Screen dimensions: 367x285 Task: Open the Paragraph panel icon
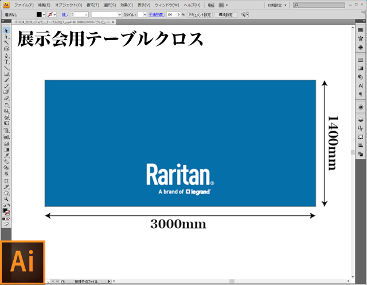click(361, 94)
